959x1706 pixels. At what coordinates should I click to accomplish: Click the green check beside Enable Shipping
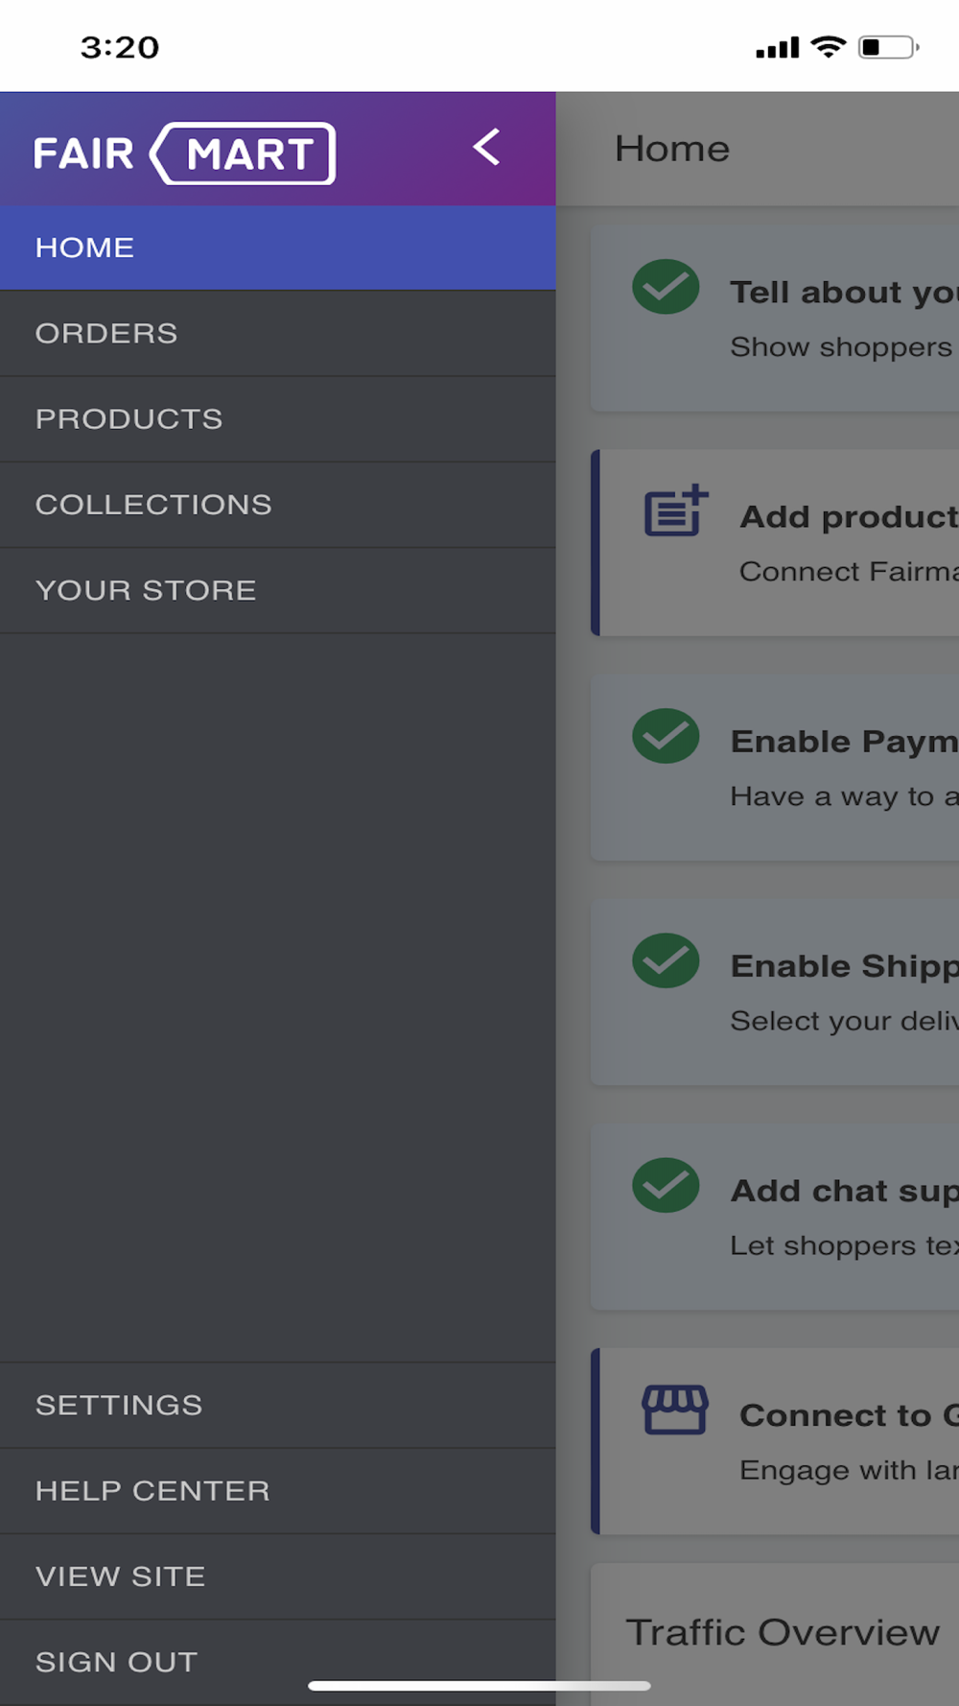pos(666,960)
